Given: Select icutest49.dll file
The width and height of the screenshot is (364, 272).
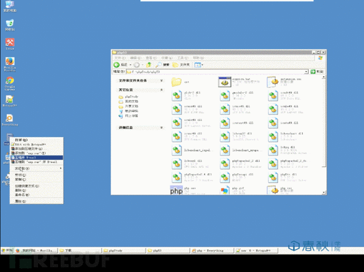Looking at the screenshot, I should click(x=236, y=123).
